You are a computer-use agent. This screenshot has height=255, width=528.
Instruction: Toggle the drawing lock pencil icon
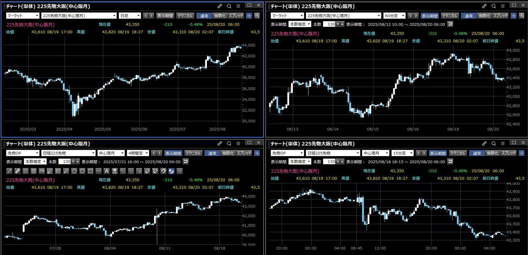click(x=171, y=171)
